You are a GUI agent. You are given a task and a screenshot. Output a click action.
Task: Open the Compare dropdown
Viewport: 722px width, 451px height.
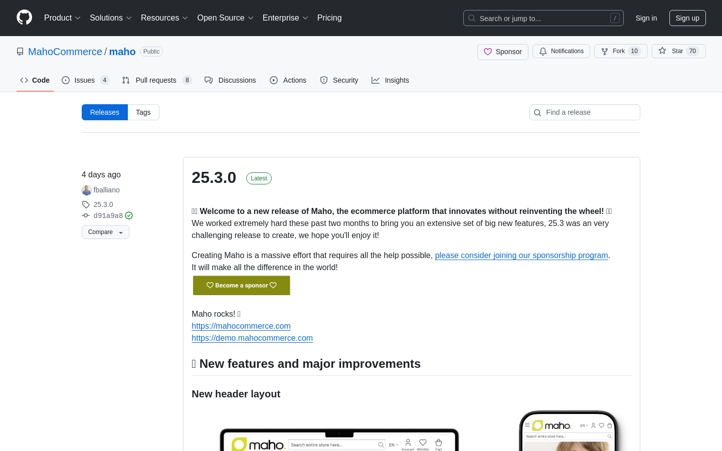(105, 232)
